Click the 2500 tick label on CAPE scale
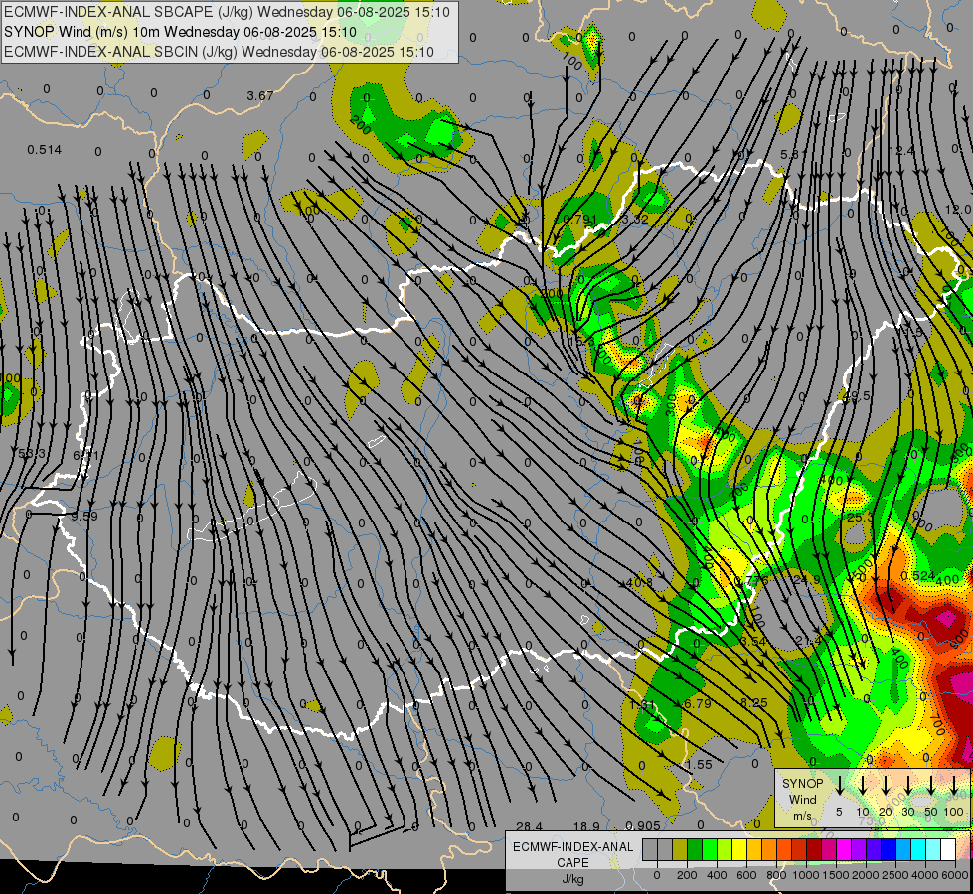The width and height of the screenshot is (973, 894). click(x=895, y=875)
